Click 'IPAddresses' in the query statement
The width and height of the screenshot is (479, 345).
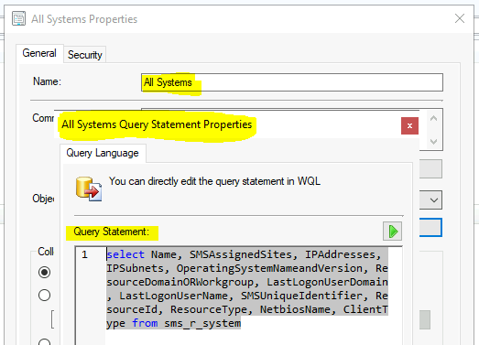point(341,254)
